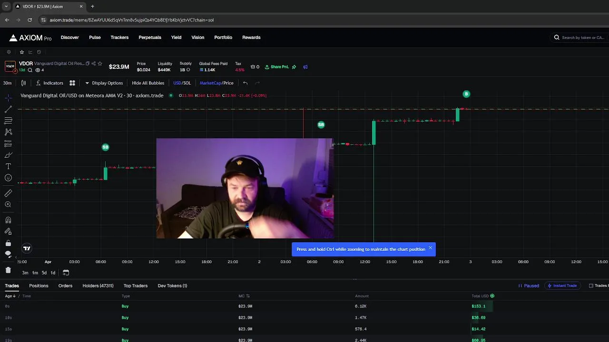
Task: Open the candlestick chart style selector
Action: point(23,83)
